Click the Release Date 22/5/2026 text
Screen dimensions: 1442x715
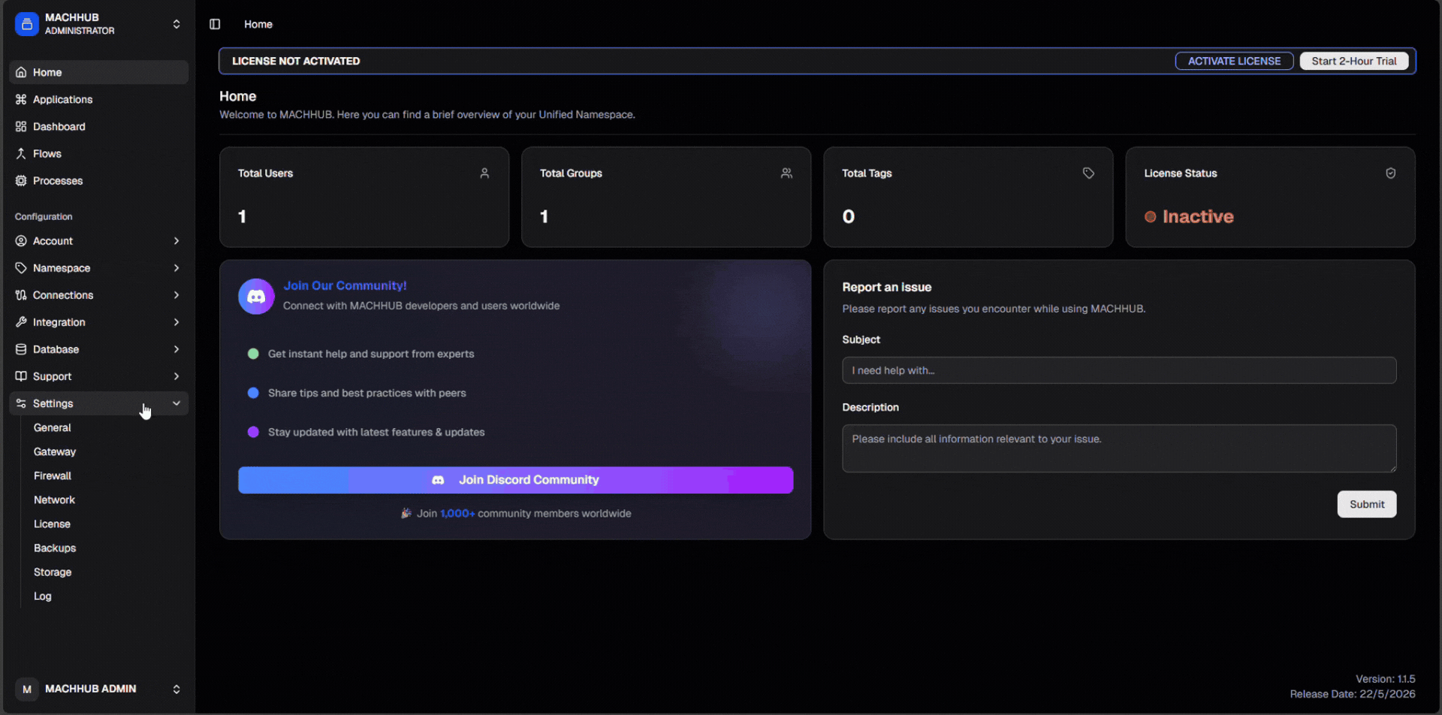[1353, 694]
